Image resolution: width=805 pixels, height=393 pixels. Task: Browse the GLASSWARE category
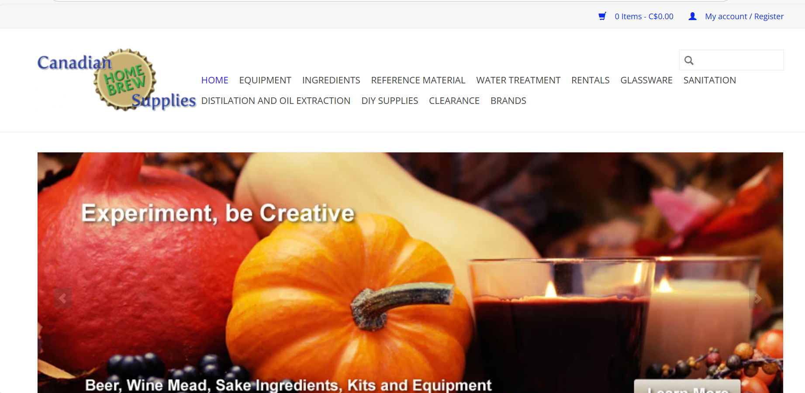point(646,80)
